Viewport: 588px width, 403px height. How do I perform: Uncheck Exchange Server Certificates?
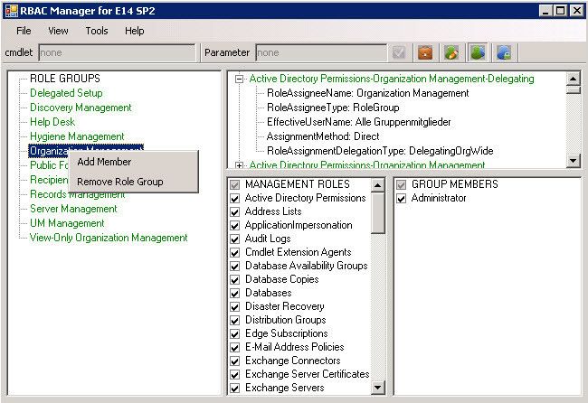235,374
